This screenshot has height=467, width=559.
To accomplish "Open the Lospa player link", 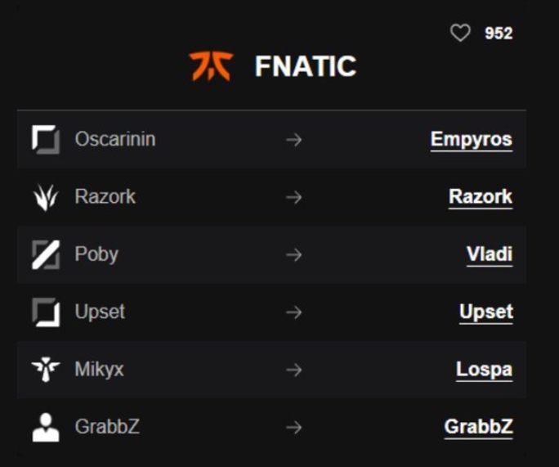I will [x=484, y=370].
